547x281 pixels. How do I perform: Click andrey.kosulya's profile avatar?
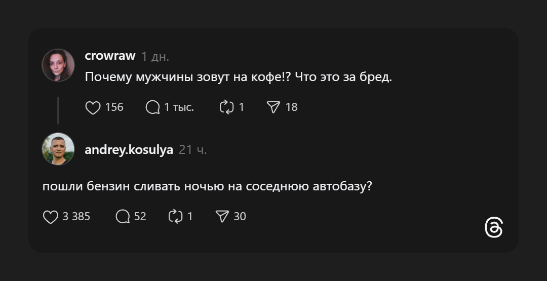click(58, 149)
